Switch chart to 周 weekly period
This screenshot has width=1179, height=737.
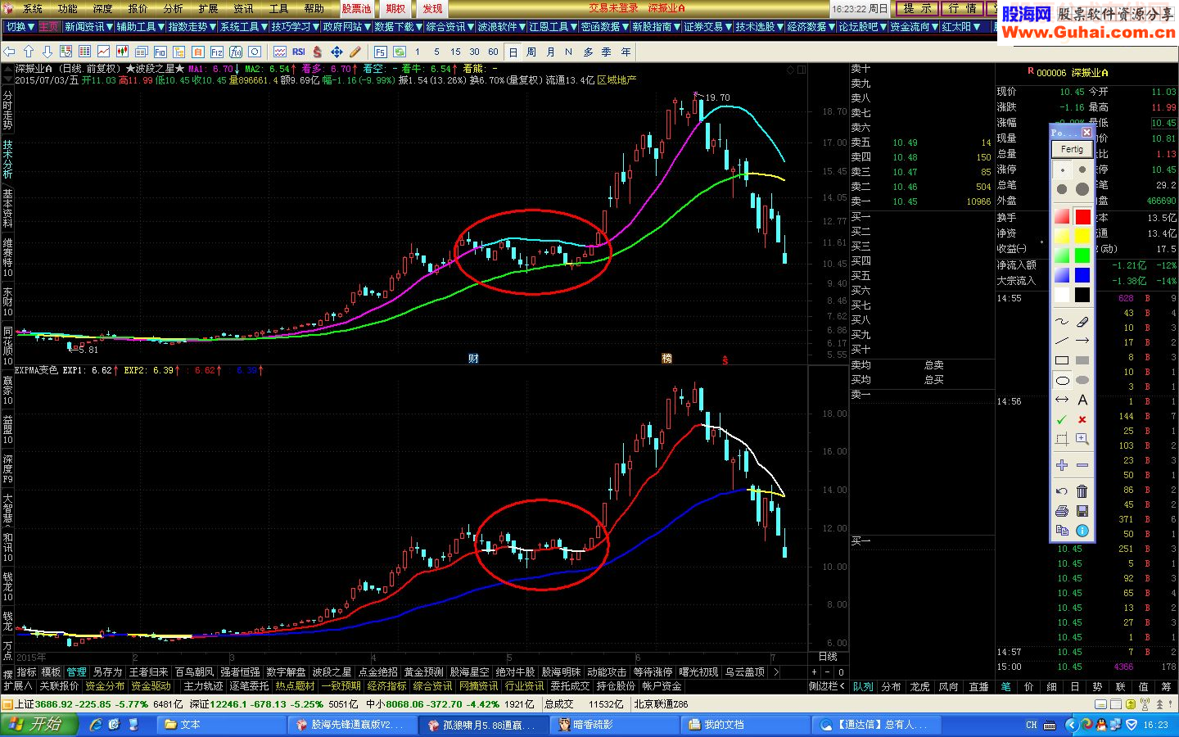coord(531,52)
